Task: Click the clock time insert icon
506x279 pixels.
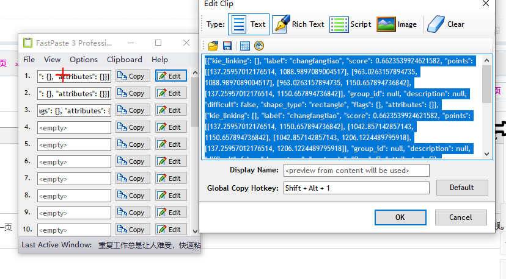Action: [259, 46]
